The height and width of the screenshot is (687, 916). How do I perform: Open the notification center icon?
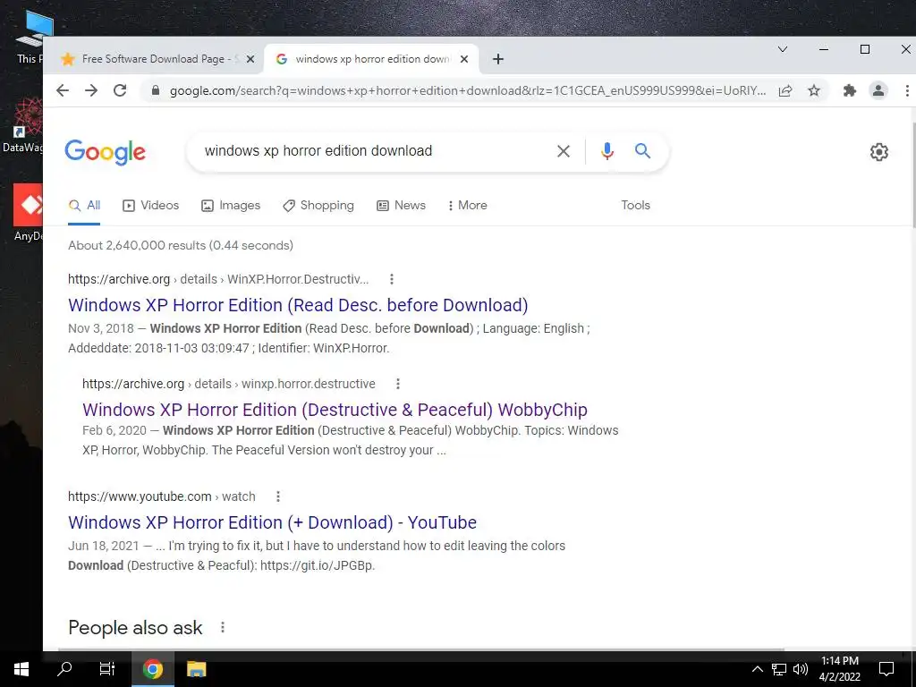click(x=886, y=669)
